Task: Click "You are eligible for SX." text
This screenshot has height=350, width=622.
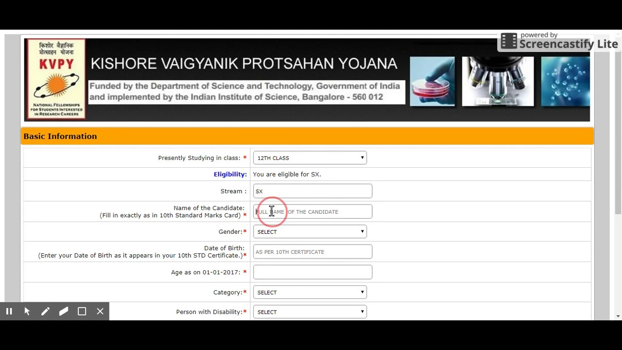Action: (x=287, y=174)
